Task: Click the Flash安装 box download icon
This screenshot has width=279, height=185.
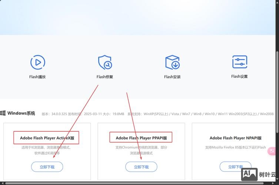Action: click(172, 62)
